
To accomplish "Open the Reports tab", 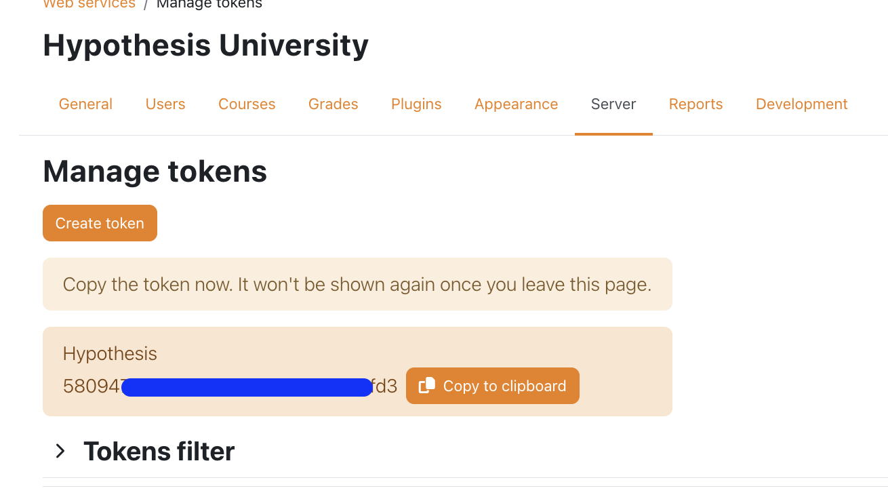I will click(x=695, y=104).
